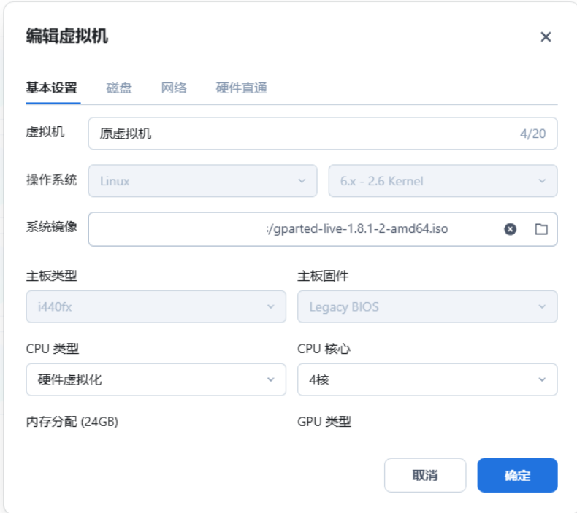The width and height of the screenshot is (577, 513).
Task: Go to the 网络 tab
Action: tap(174, 88)
